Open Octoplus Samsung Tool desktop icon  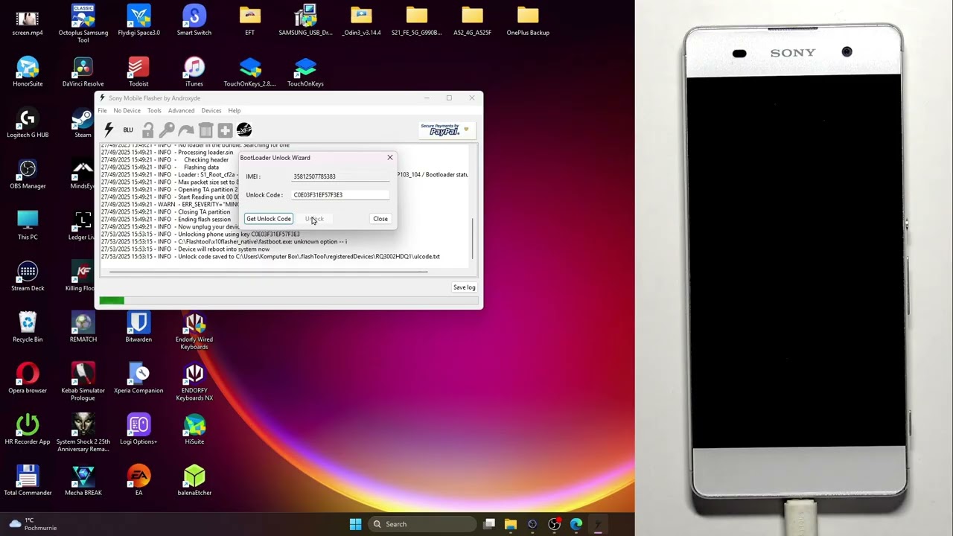coord(83,25)
